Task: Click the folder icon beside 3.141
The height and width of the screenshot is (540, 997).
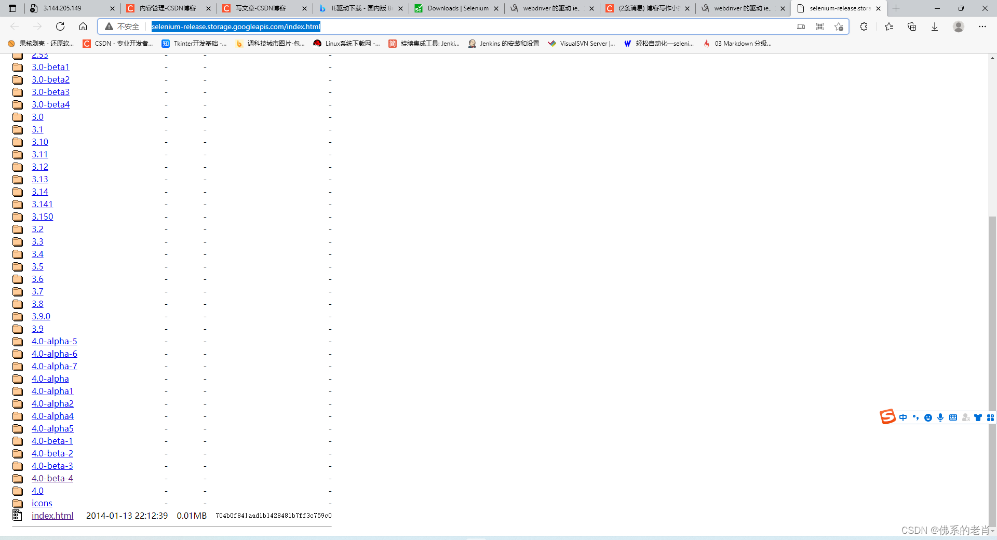Action: 18,204
